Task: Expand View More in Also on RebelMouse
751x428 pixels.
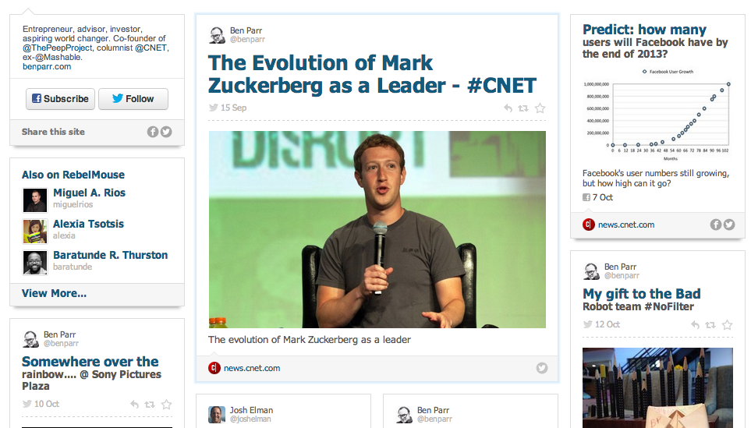Action: pos(54,294)
